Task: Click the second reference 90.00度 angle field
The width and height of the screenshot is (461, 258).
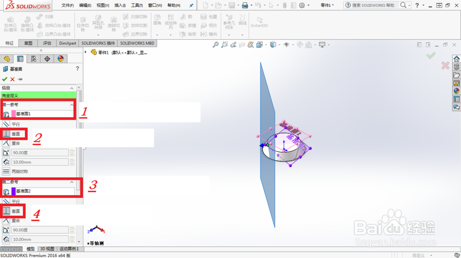Action: 40,230
